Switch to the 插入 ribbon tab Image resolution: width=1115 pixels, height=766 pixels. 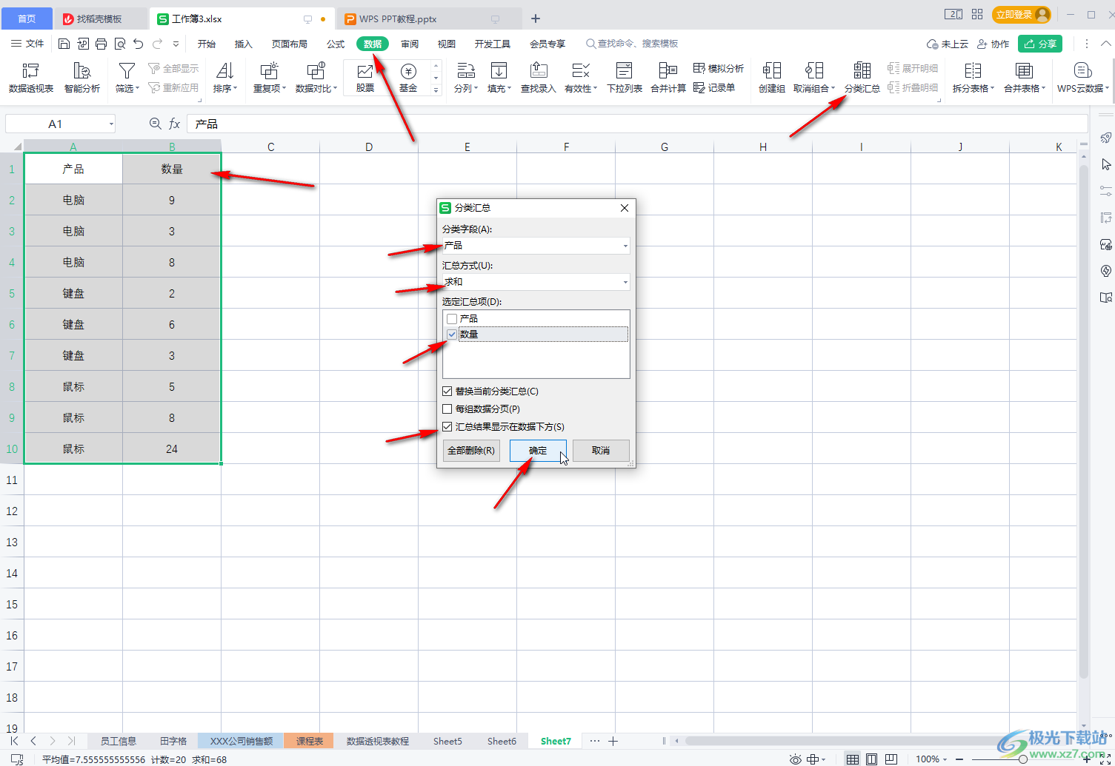coord(244,44)
